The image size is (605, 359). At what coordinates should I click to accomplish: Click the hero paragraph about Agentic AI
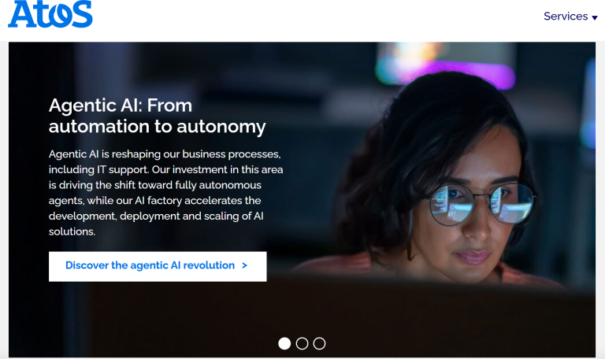coord(166,193)
